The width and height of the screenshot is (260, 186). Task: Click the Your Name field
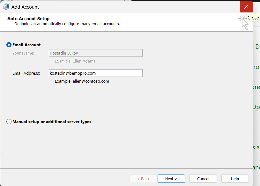[96, 53]
